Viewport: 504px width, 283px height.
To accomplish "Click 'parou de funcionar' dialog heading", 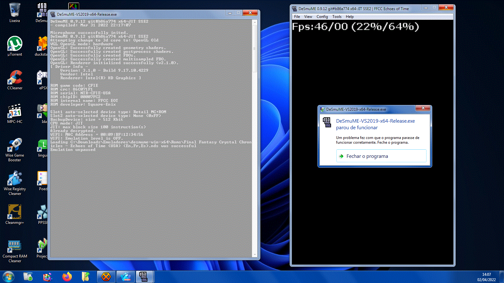I will pos(357,128).
